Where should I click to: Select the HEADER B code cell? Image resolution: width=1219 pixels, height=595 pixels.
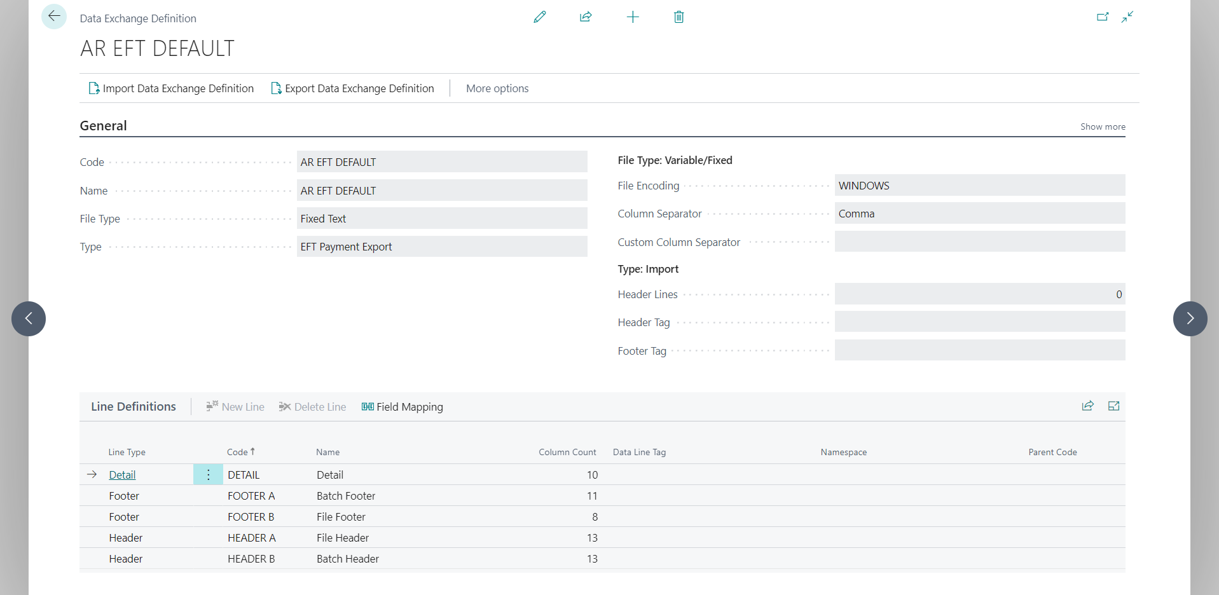[x=251, y=559]
